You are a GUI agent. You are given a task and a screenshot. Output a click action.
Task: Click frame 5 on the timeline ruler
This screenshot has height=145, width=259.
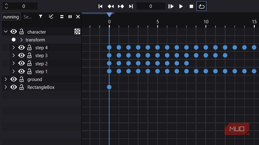click(x=158, y=22)
